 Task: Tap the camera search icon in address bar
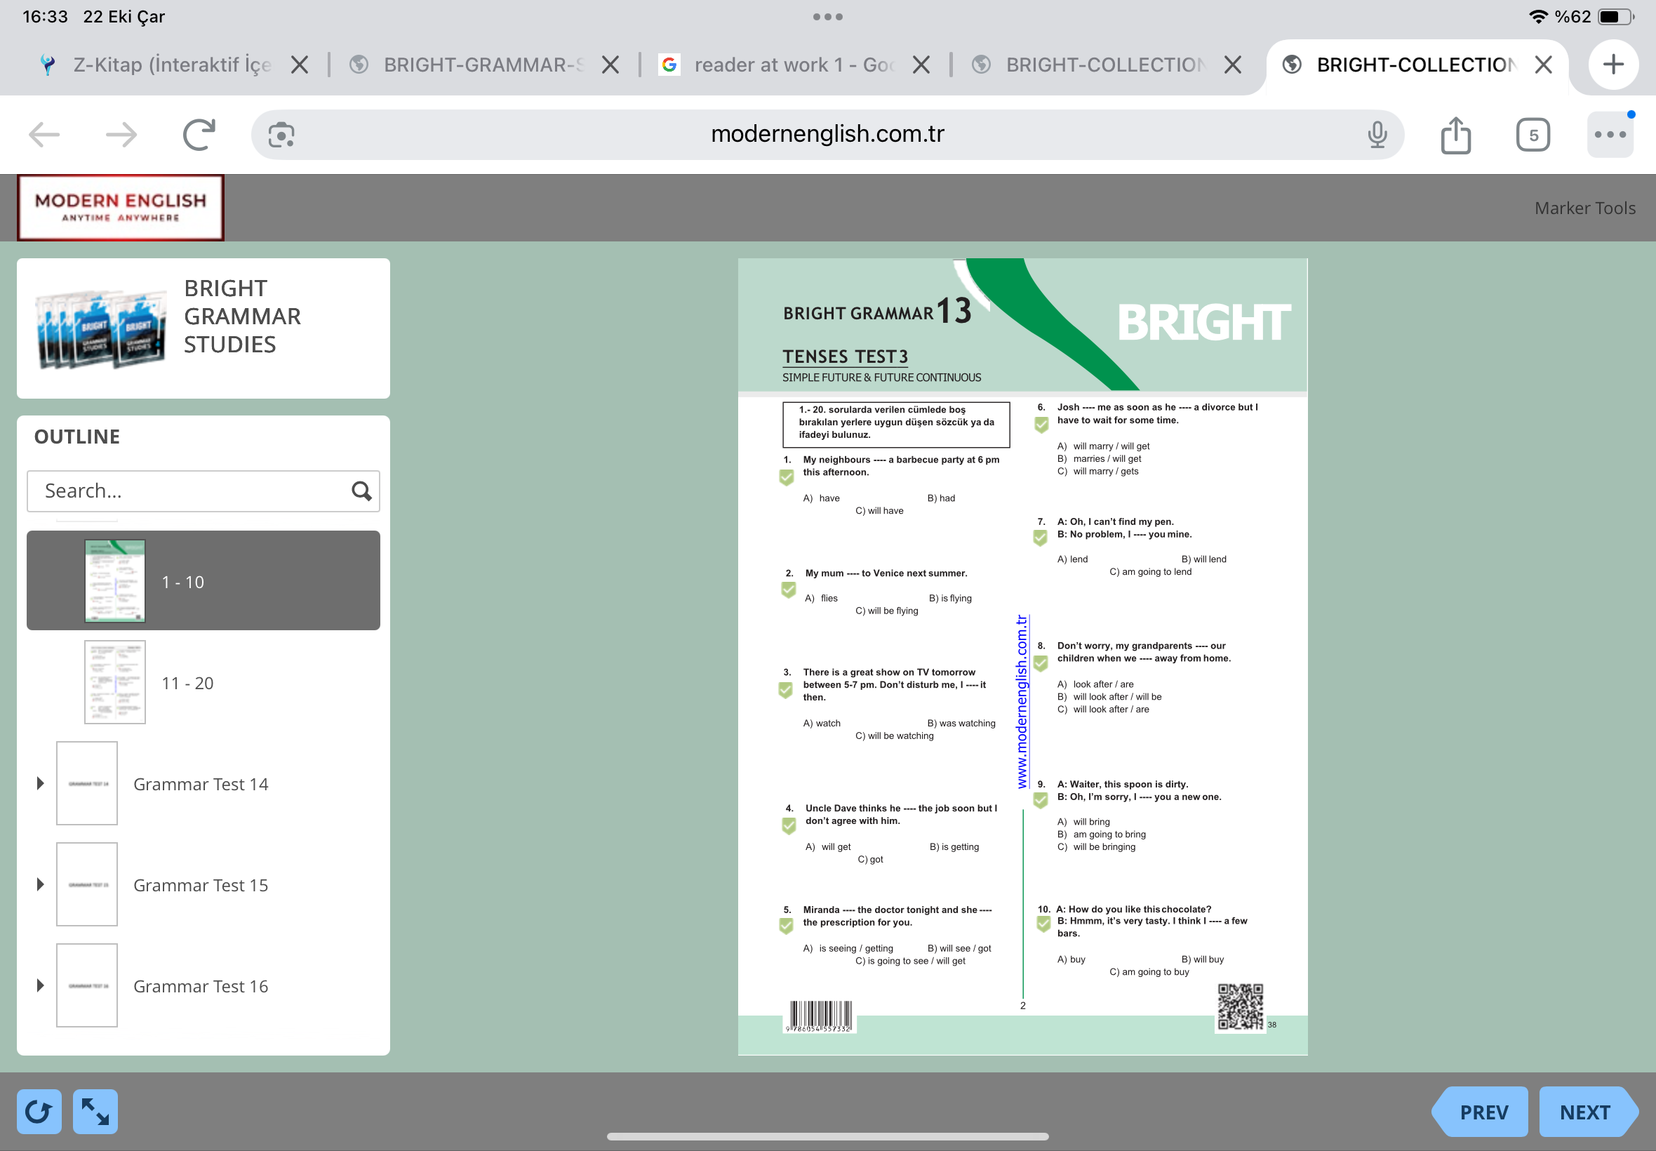[281, 135]
